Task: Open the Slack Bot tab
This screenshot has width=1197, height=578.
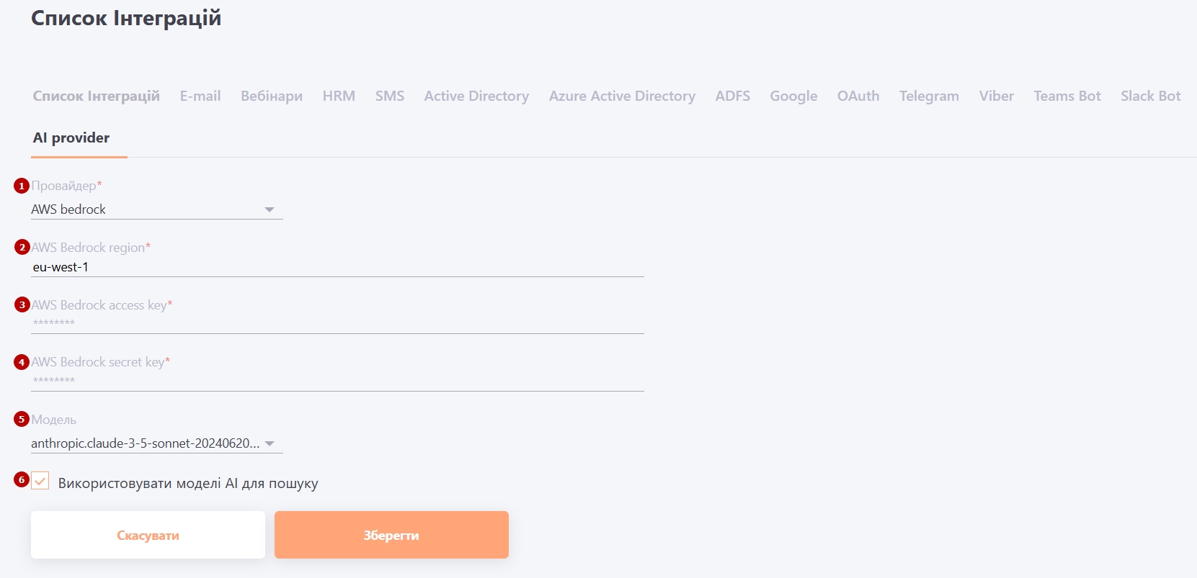Action: (1150, 96)
